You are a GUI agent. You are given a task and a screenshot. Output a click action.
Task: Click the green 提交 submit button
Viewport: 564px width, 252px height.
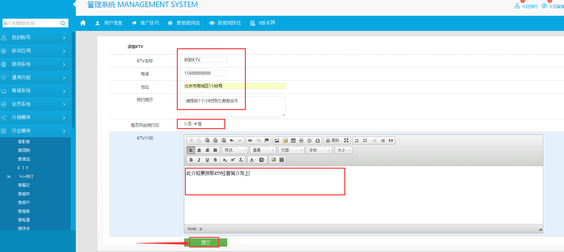click(x=206, y=242)
